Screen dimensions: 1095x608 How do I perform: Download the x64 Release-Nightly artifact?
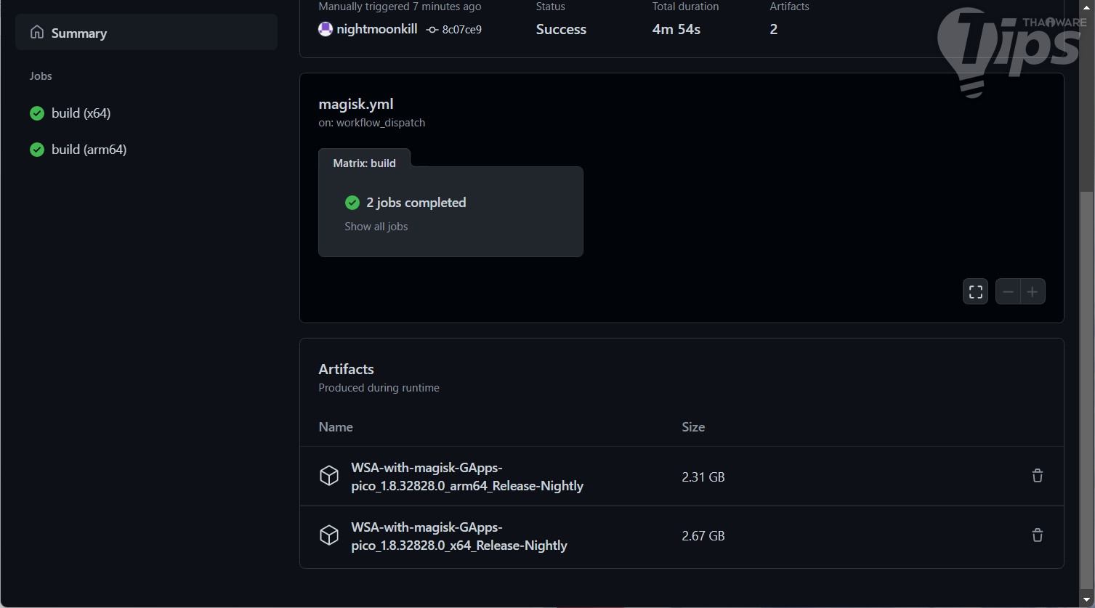click(x=458, y=536)
